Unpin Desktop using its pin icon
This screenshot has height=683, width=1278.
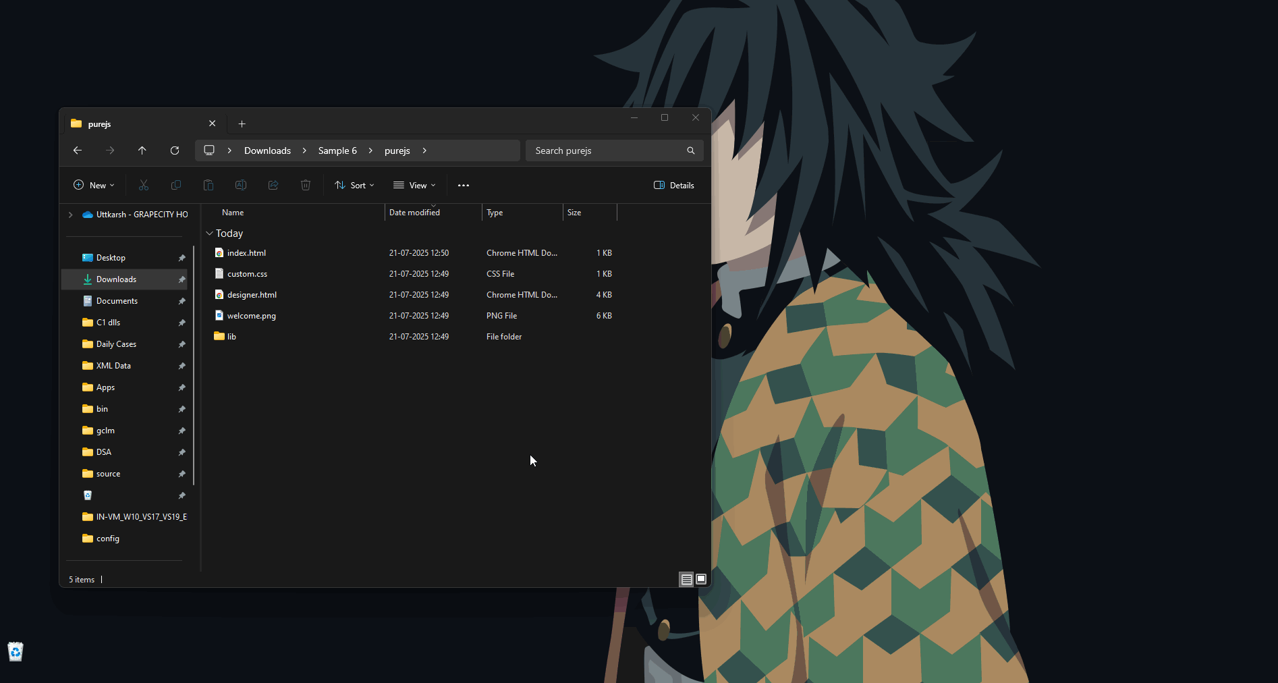(182, 258)
